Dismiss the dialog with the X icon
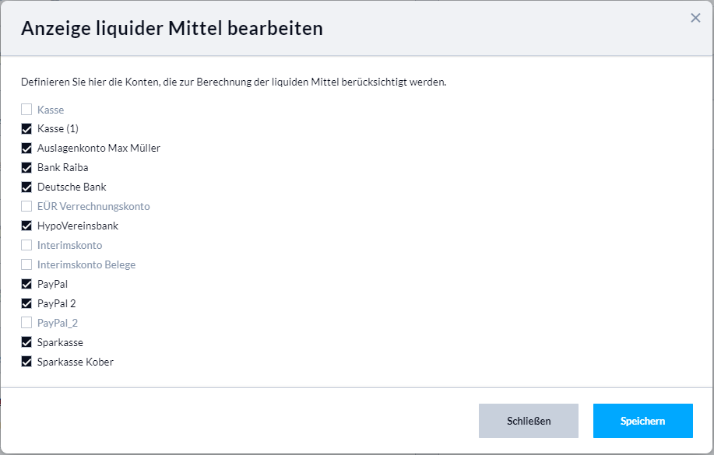The height and width of the screenshot is (455, 714). (695, 18)
